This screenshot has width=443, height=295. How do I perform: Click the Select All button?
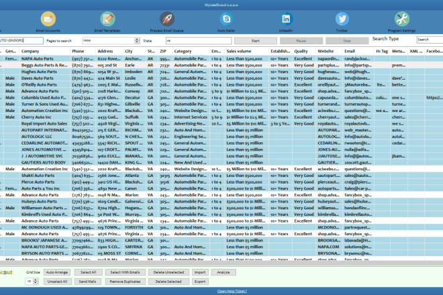pos(88,272)
